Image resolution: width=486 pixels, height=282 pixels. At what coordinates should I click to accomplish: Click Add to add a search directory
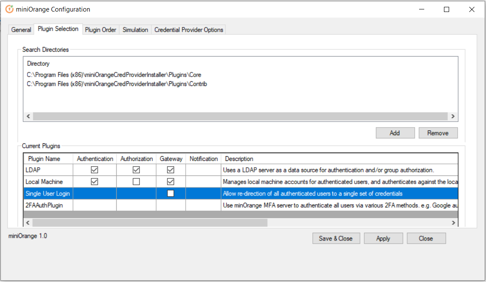point(395,133)
